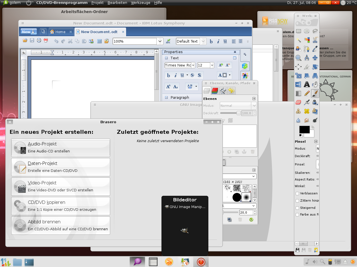Open the Projekt menu in Brasero
Image resolution: width=357 pixels, height=267 pixels.
click(97, 3)
